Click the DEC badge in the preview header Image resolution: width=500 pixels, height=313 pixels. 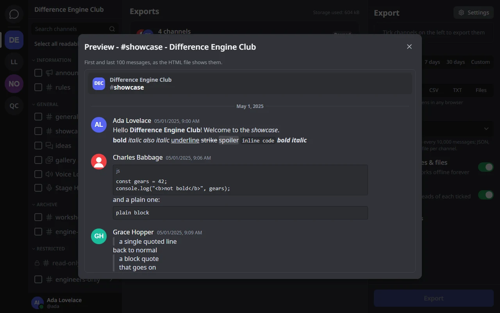(x=99, y=83)
